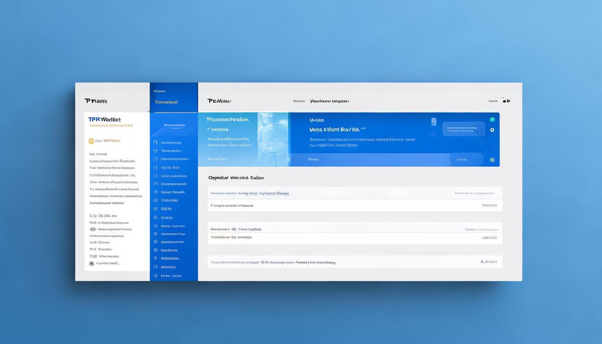The width and height of the screenshot is (602, 344).
Task: Click the phone icon in the blue banner
Action: point(434,122)
